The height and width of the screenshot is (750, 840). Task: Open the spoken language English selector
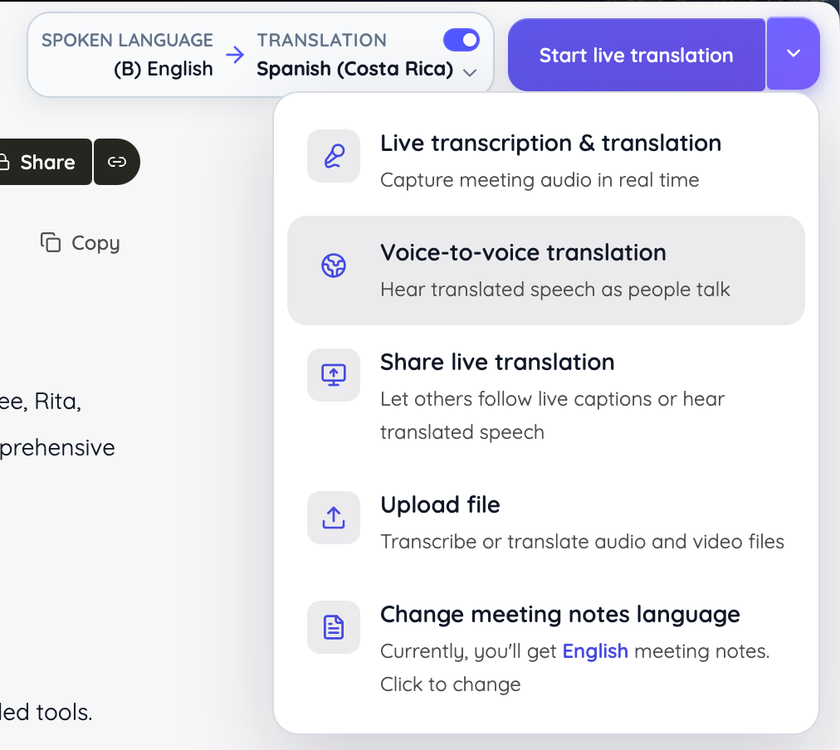[164, 69]
